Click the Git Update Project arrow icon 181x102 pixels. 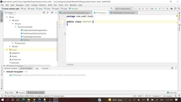tap(156, 8)
